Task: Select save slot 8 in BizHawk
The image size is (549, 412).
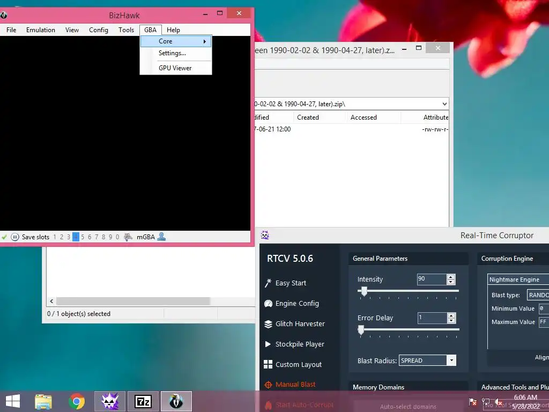Action: (x=103, y=237)
